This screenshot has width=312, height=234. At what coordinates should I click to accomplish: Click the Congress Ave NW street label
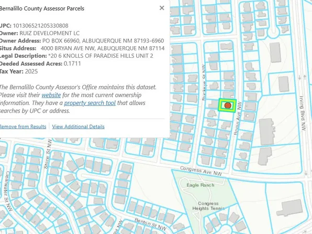(x=201, y=171)
